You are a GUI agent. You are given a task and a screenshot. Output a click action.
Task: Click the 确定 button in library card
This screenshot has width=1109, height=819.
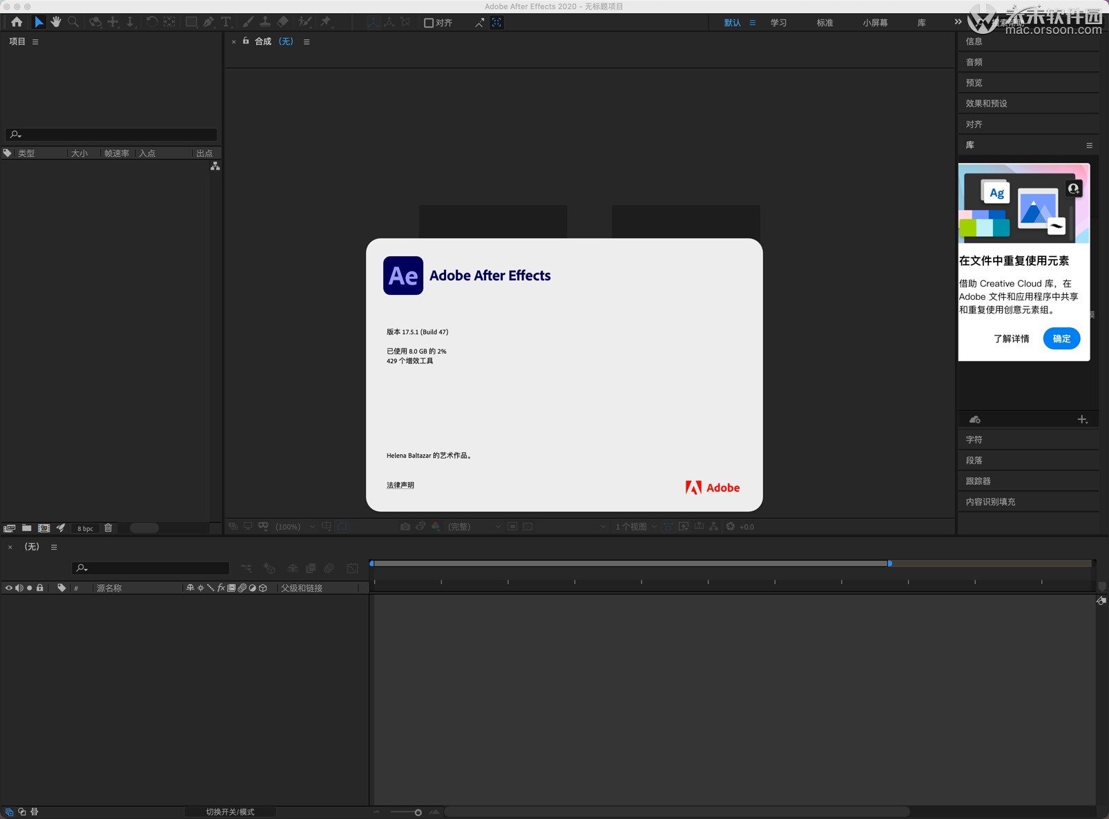[1061, 338]
